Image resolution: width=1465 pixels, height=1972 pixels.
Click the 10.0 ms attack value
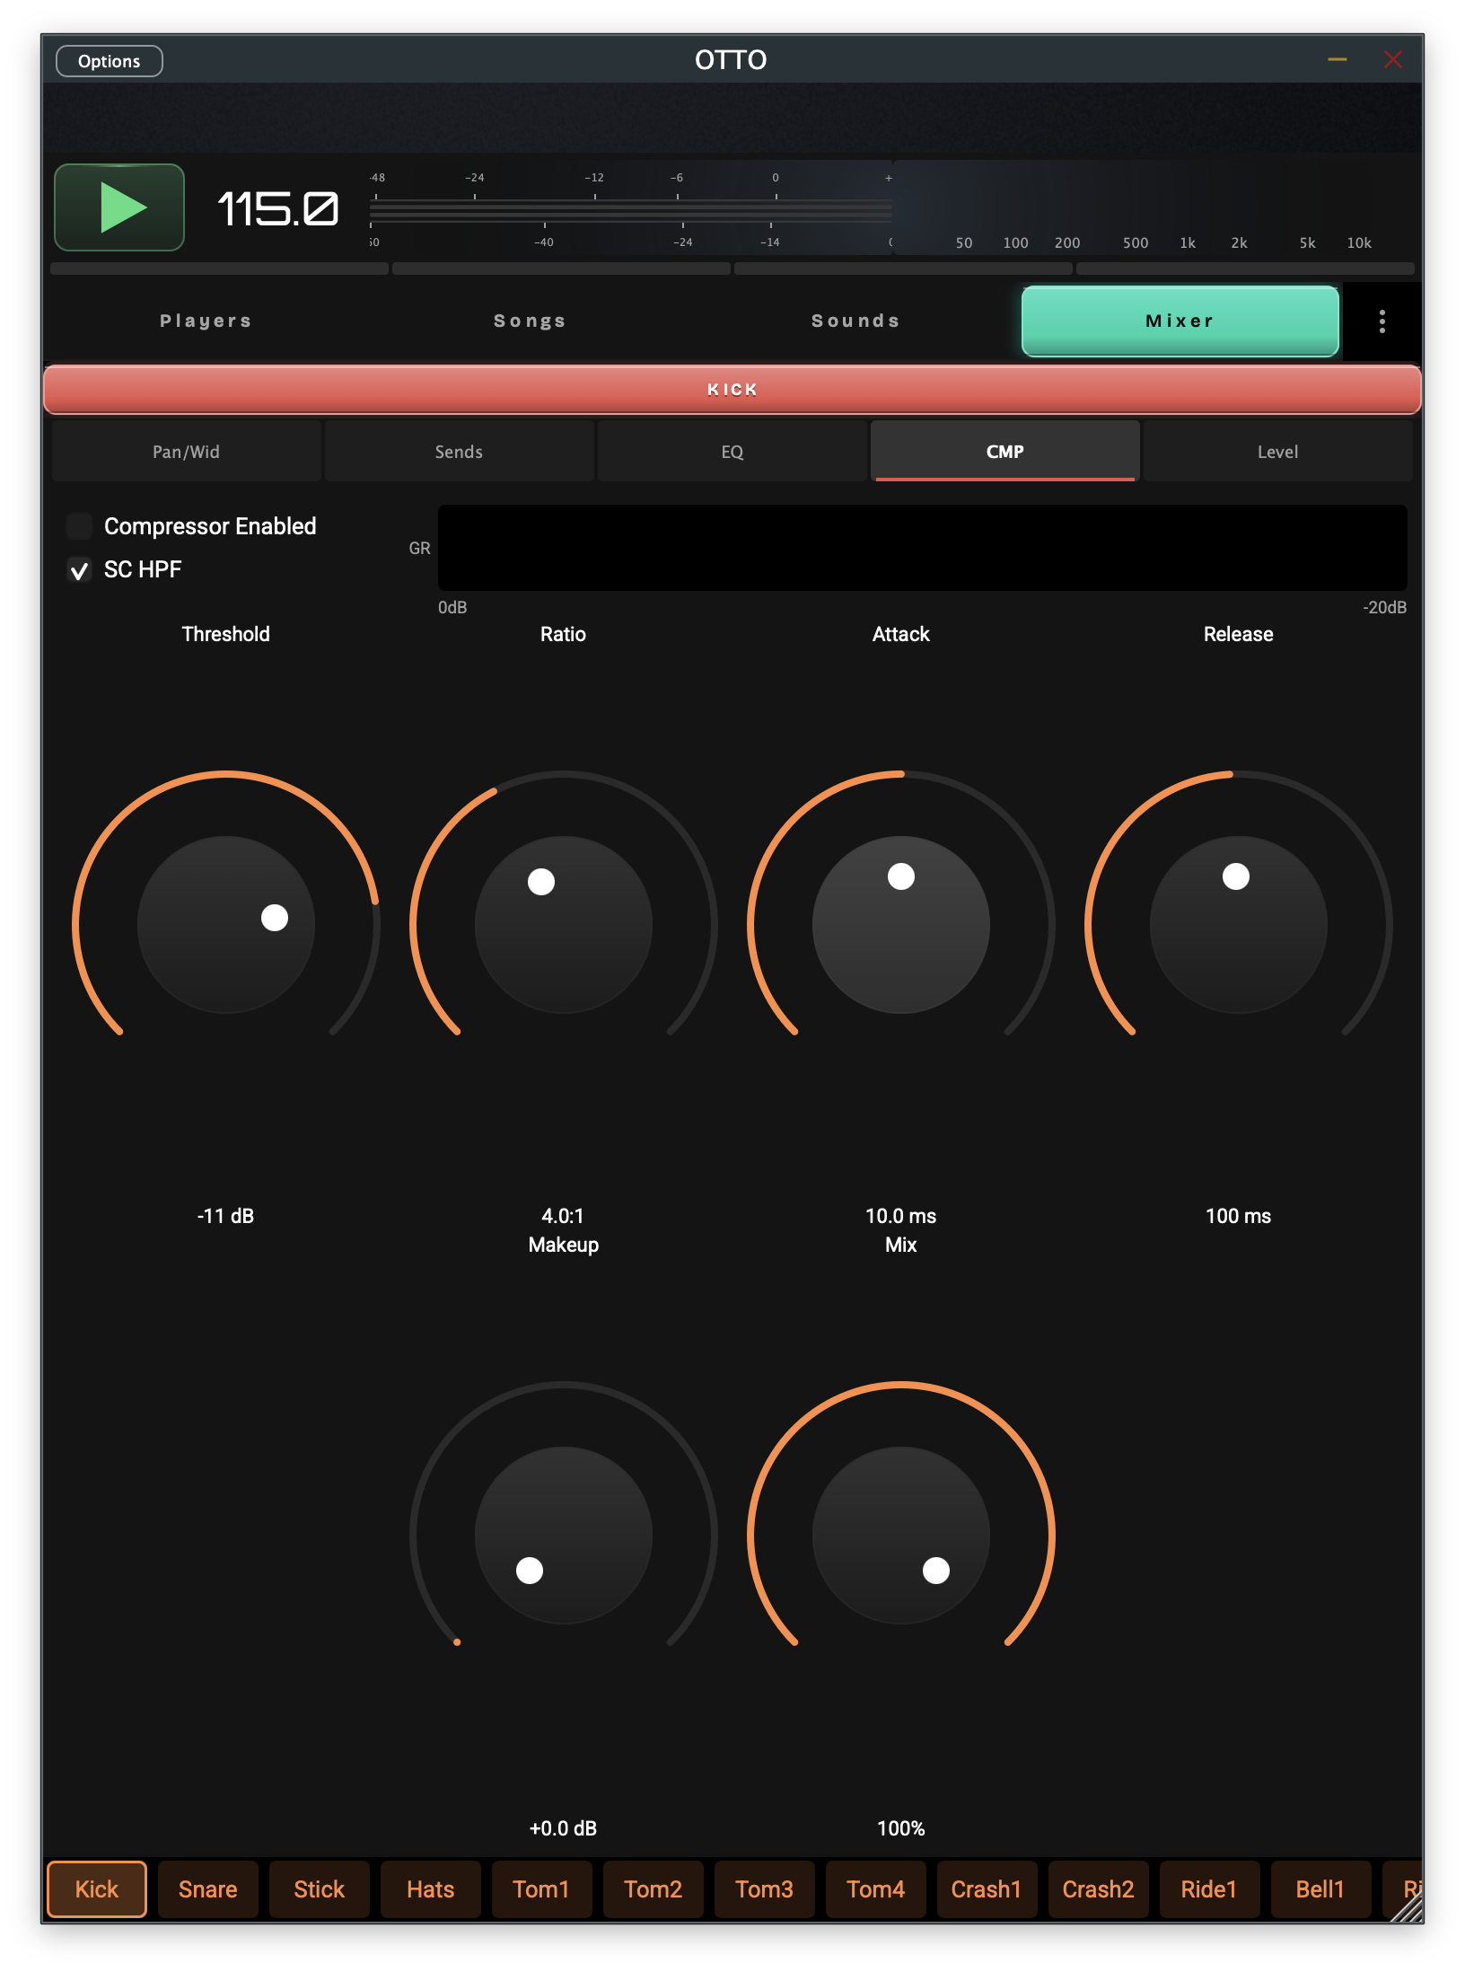(x=900, y=1216)
